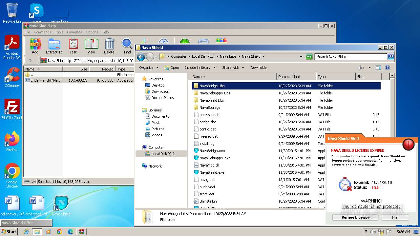Click the Search Nava Shield field
Image resolution: width=420 pixels, height=236 pixels.
350,57
